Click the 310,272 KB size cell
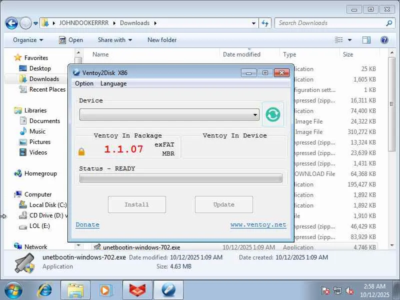The height and width of the screenshot is (300, 400). (361, 132)
